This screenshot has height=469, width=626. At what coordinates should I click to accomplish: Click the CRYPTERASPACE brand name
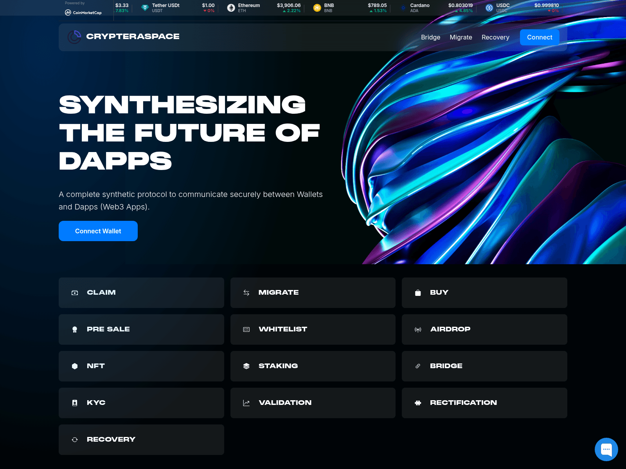133,36
